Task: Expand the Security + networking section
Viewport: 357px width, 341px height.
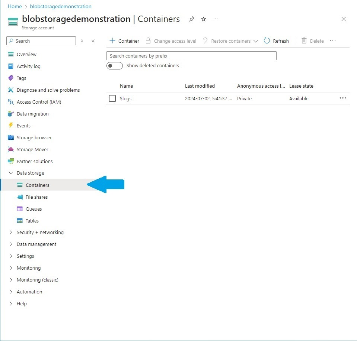Action: 11,232
